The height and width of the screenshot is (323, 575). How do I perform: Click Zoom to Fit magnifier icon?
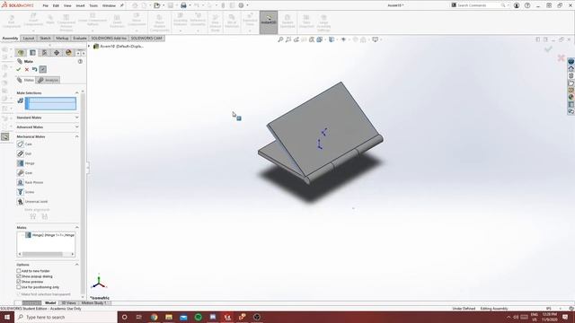pyautogui.click(x=280, y=39)
